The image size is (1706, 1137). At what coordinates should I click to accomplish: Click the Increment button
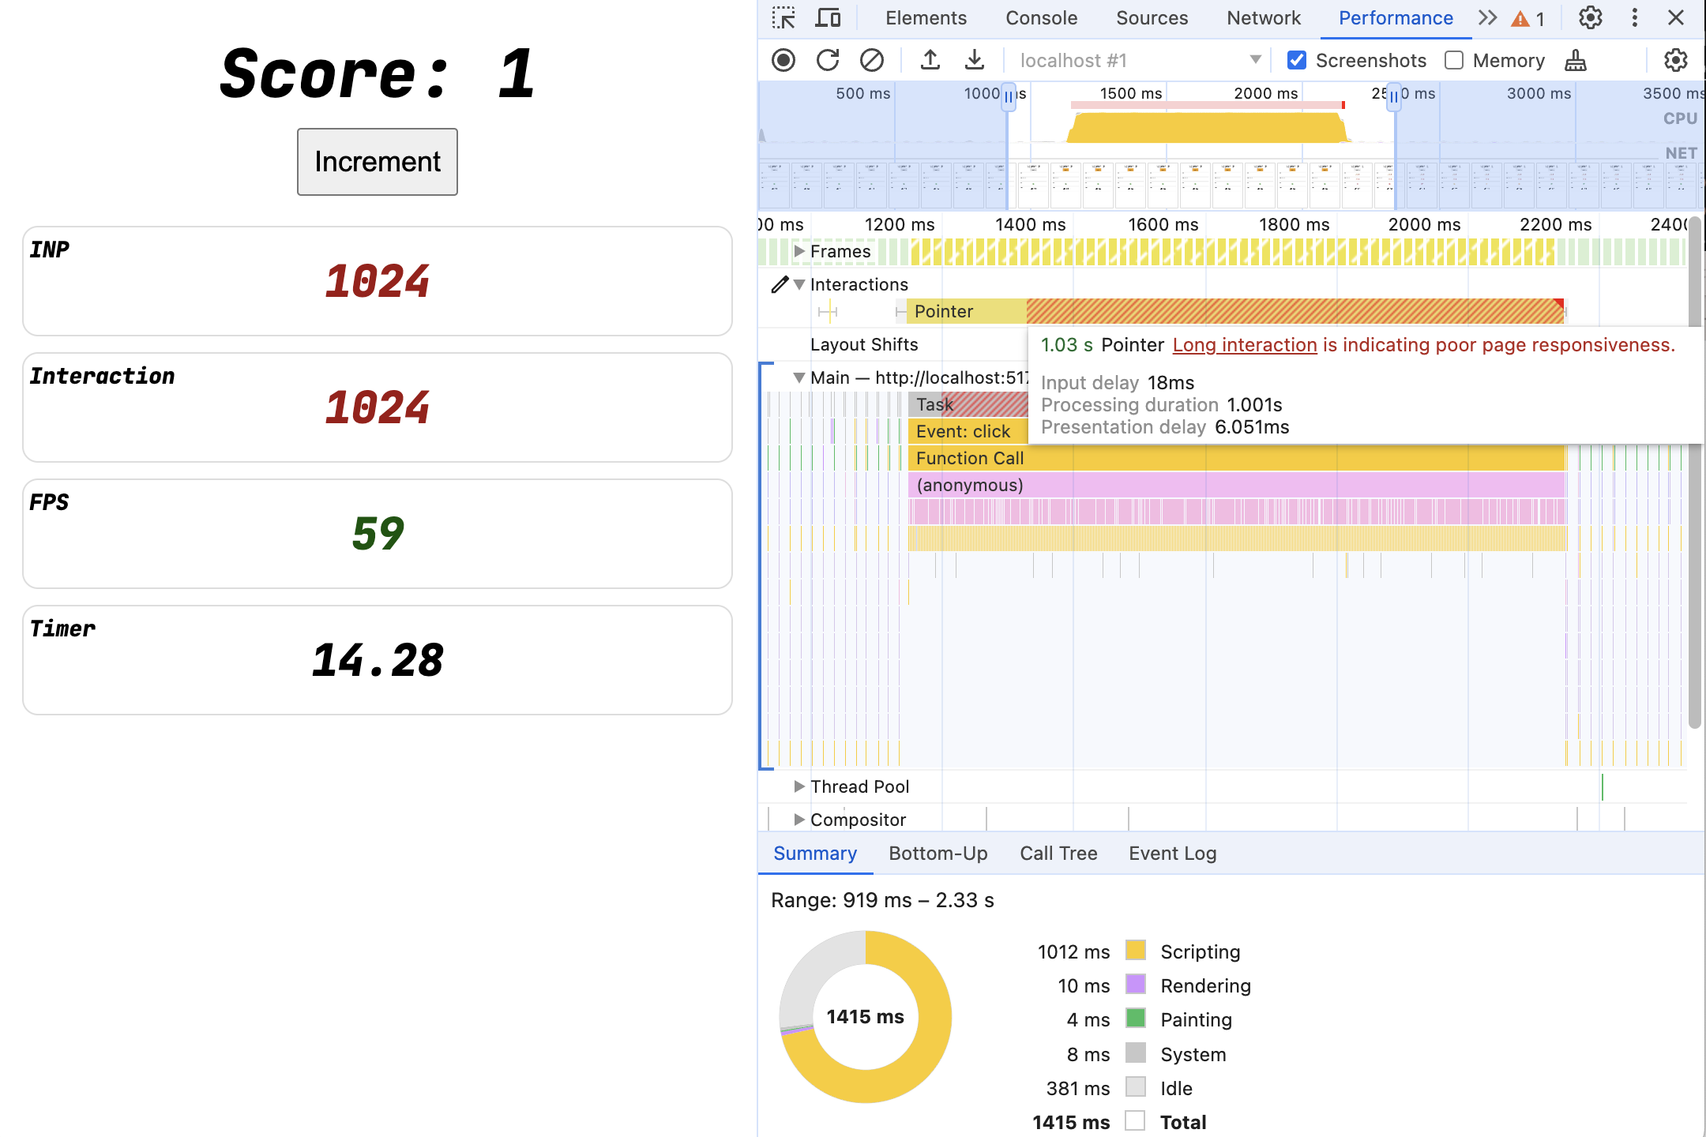click(377, 161)
